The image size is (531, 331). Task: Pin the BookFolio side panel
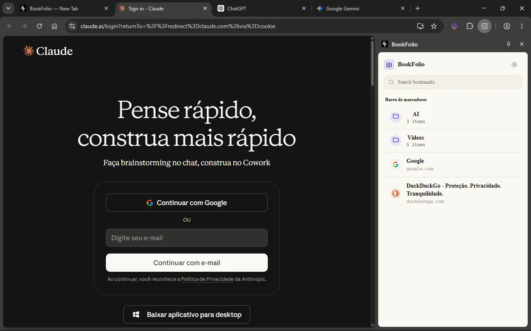tap(509, 44)
